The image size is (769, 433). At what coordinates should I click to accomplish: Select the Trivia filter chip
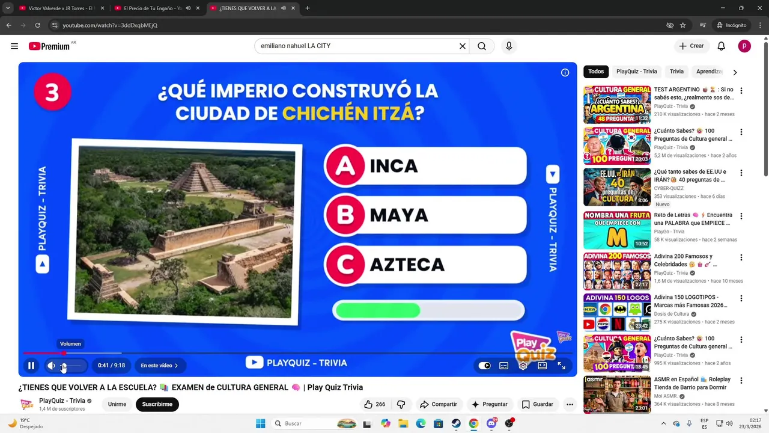[x=676, y=72]
